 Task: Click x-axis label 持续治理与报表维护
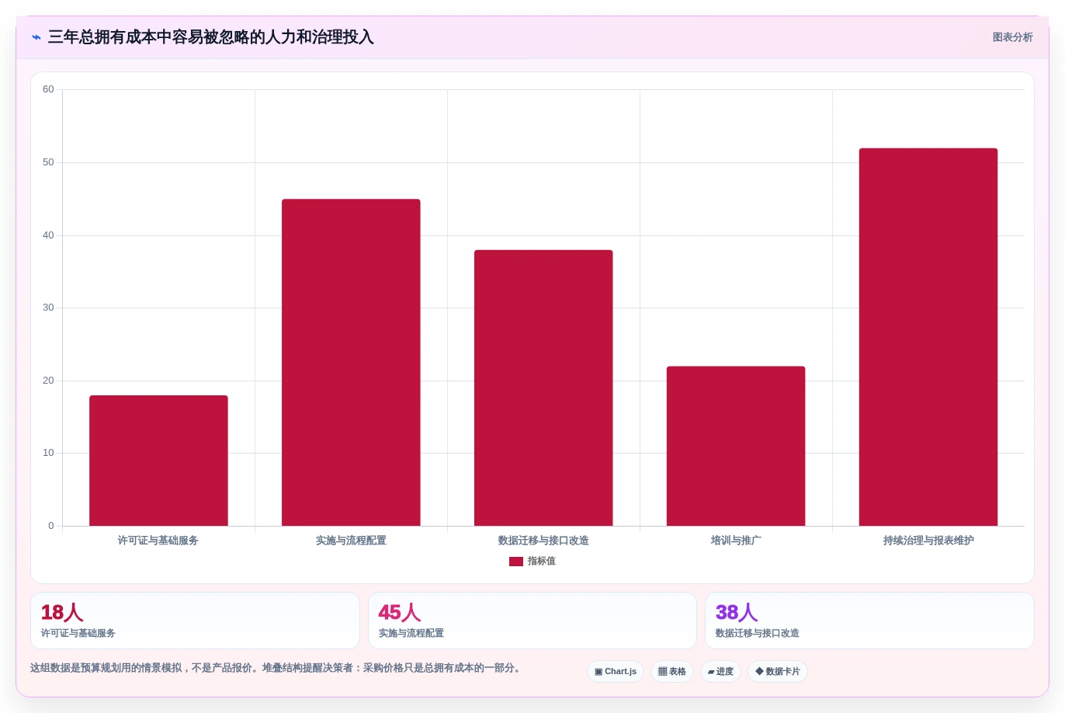[x=928, y=541]
